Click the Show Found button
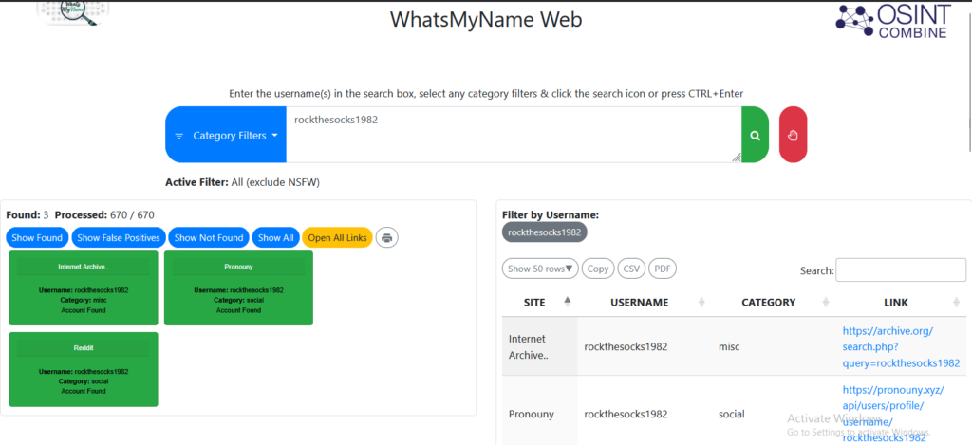This screenshot has width=972, height=445. pyautogui.click(x=37, y=237)
